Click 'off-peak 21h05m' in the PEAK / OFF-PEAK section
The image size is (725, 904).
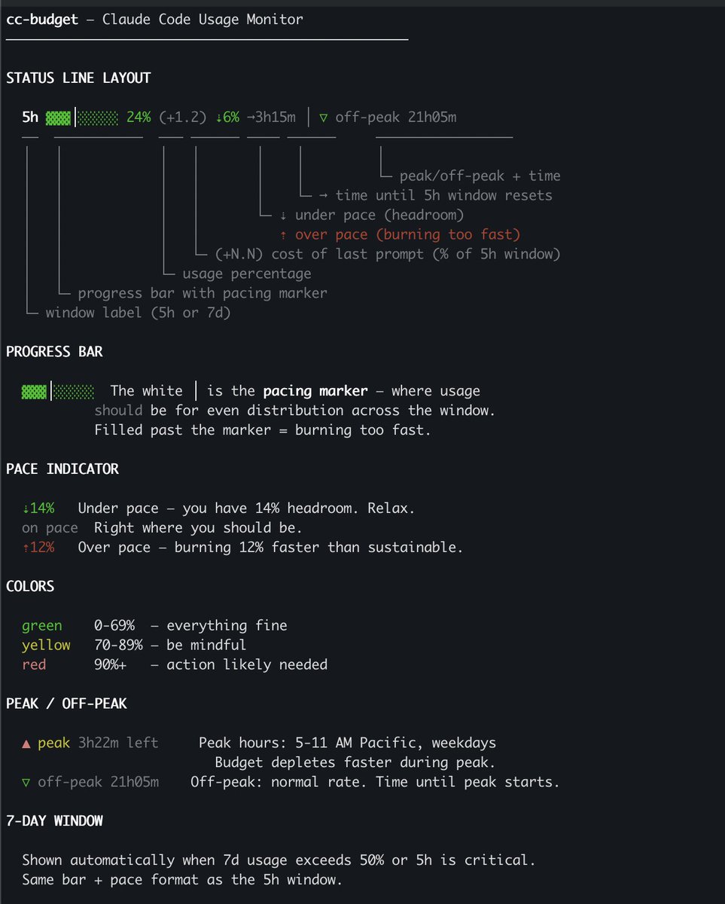pyautogui.click(x=99, y=782)
